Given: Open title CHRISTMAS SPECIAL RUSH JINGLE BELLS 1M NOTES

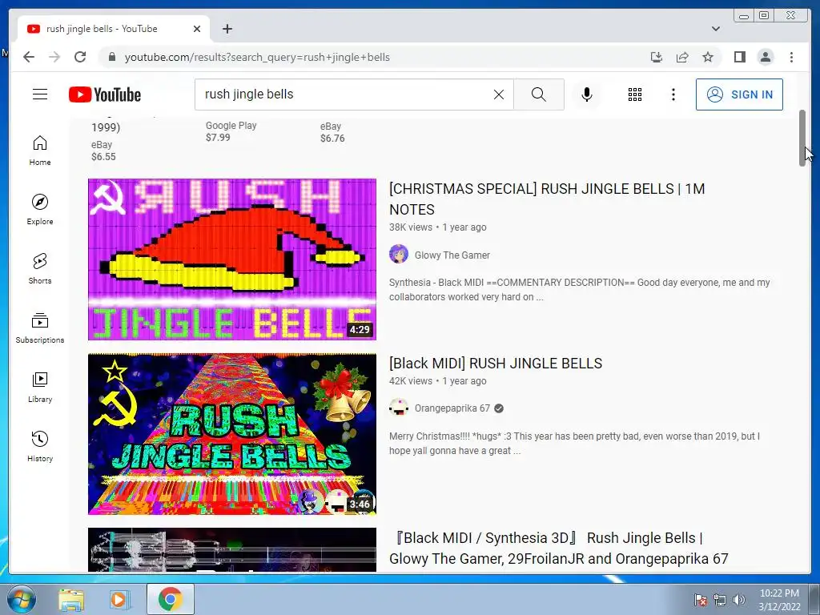Looking at the screenshot, I should point(547,199).
